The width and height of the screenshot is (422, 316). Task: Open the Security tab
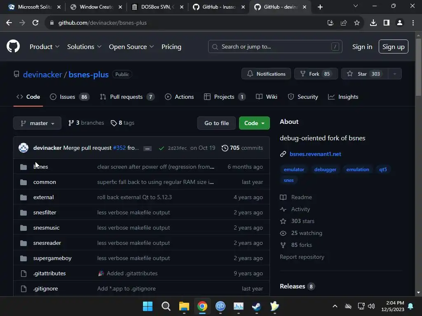pos(303,97)
